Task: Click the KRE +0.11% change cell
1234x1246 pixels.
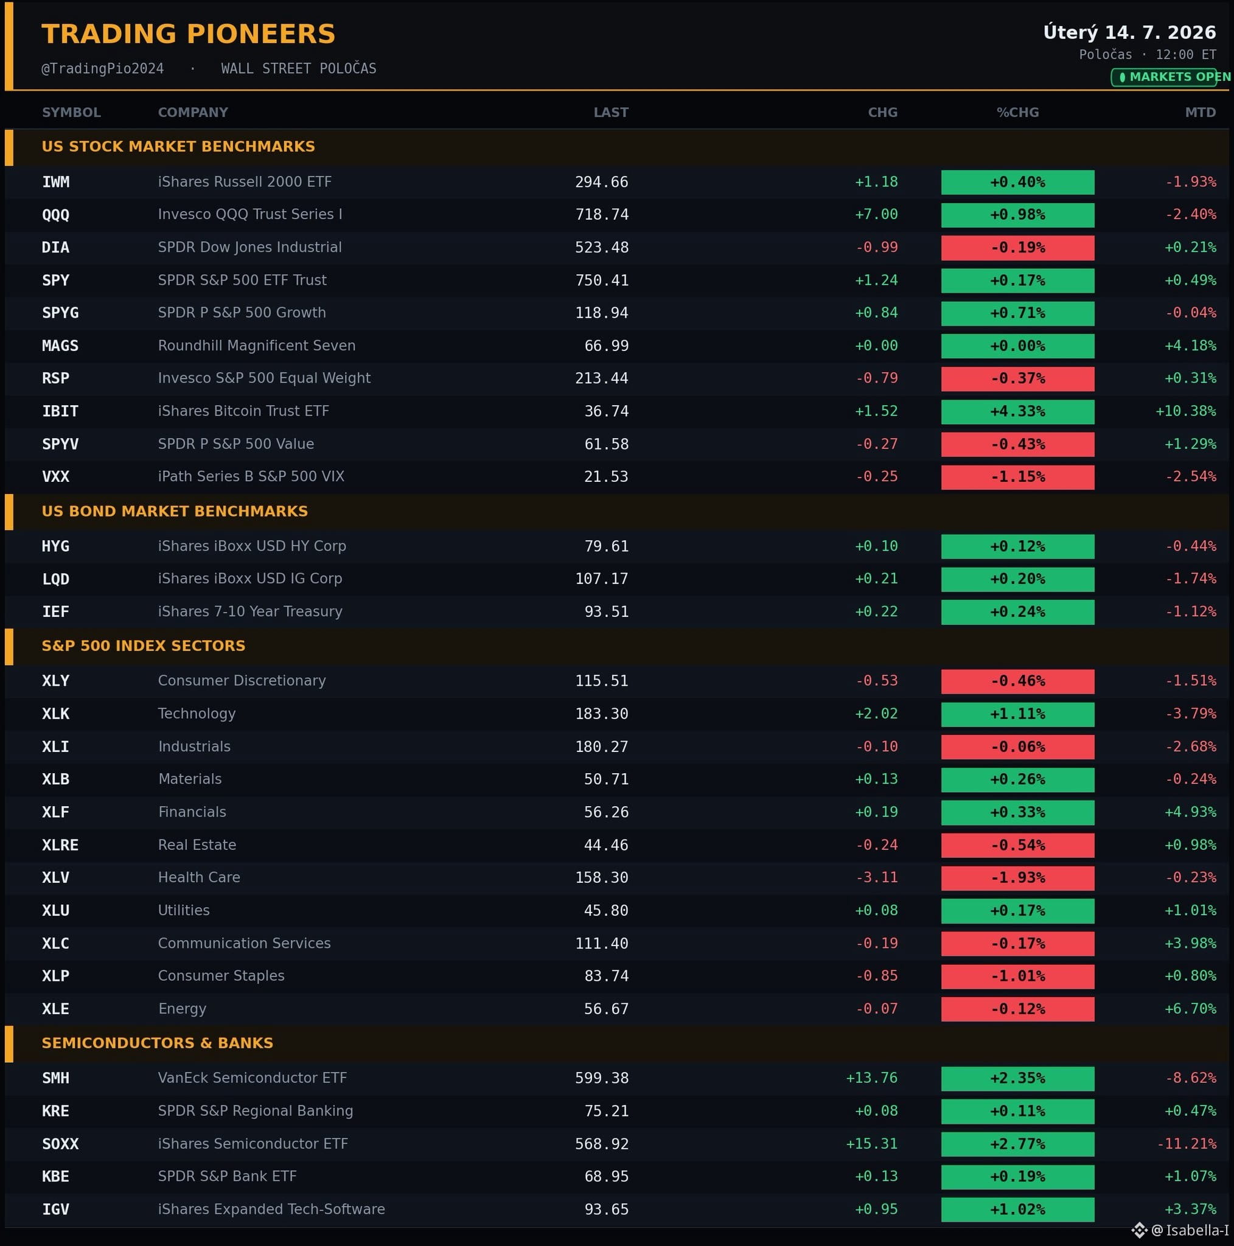Action: pos(1018,1111)
